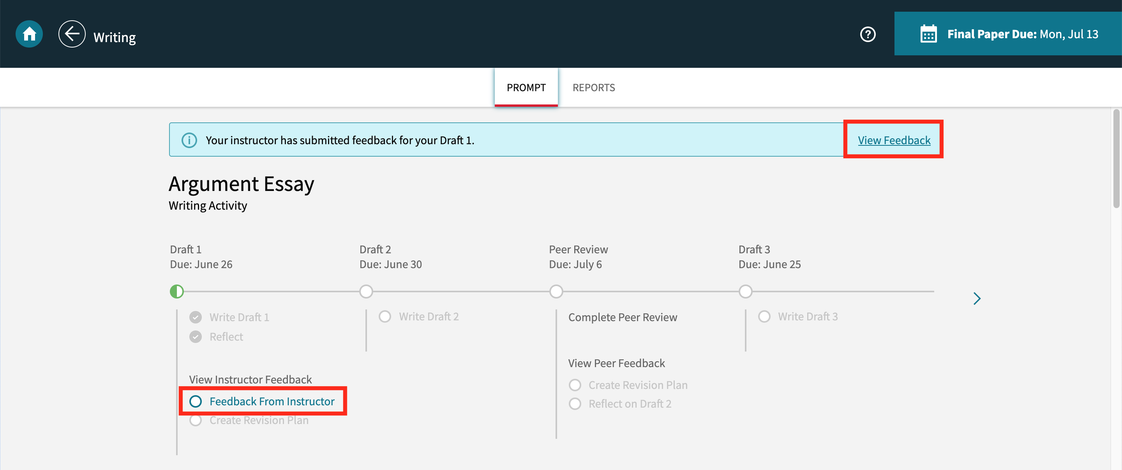The width and height of the screenshot is (1122, 470).
Task: Click the Complete Peer Review label
Action: 623,317
